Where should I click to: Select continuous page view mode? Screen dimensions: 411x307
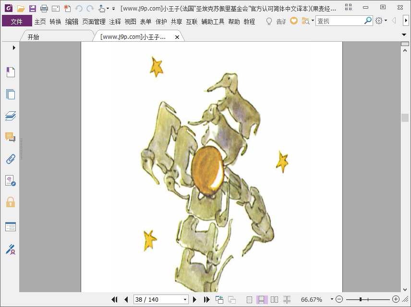pyautogui.click(x=262, y=299)
